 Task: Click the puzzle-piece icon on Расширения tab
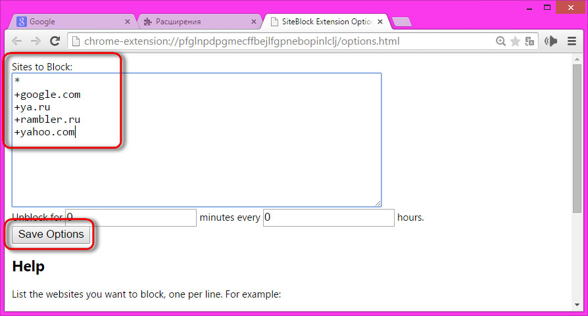tap(148, 22)
